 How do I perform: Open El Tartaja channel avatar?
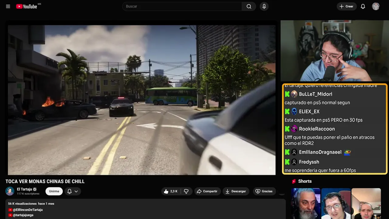tap(10, 191)
